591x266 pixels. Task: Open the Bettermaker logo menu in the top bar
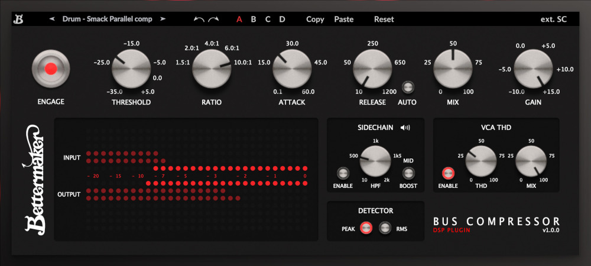[x=18, y=20]
